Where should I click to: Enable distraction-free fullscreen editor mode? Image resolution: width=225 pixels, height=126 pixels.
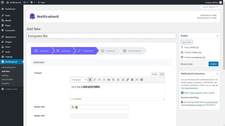[x=137, y=80]
